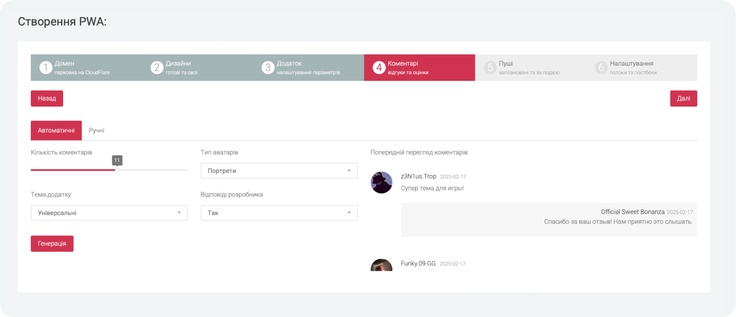This screenshot has height=317, width=736.
Task: Select the Автоматичні tab
Action: click(56, 131)
